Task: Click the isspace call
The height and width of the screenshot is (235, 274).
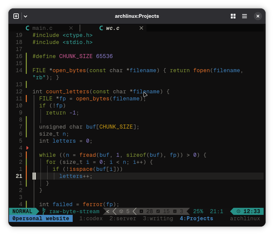Action: coord(81,169)
